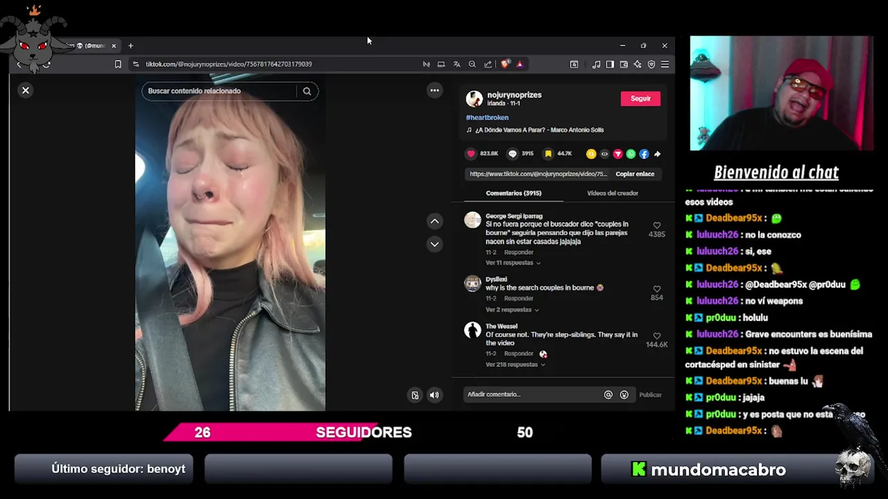Viewport: 888px width, 499px height.
Task: Click the browser address bar URL
Action: (228, 64)
